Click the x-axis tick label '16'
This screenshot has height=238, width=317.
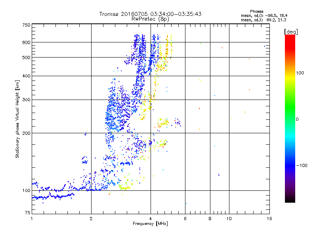(269, 219)
